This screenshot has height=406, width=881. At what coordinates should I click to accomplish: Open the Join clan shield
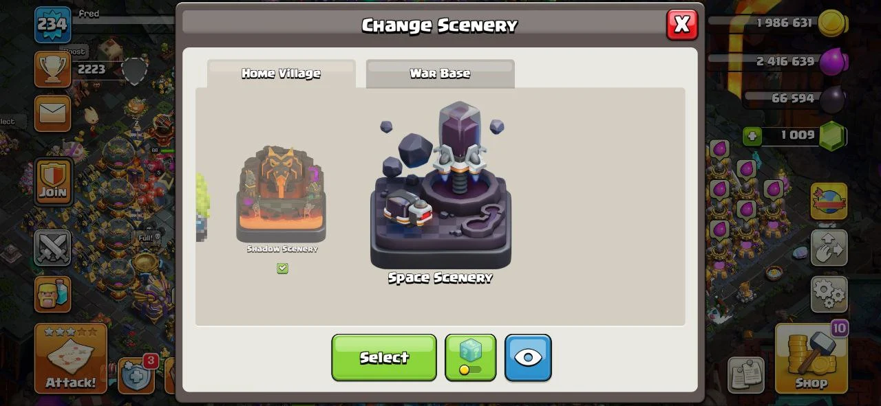tap(53, 181)
